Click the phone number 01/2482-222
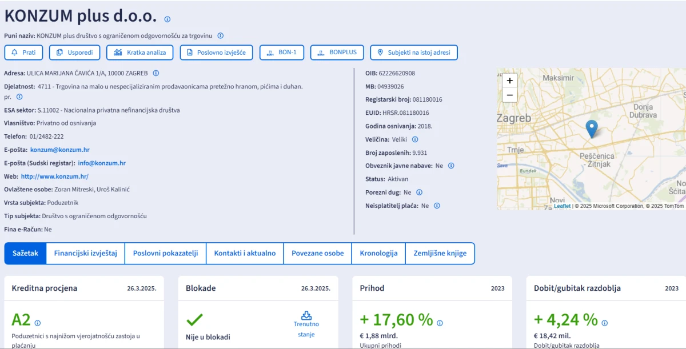686x349 pixels. pyautogui.click(x=46, y=137)
